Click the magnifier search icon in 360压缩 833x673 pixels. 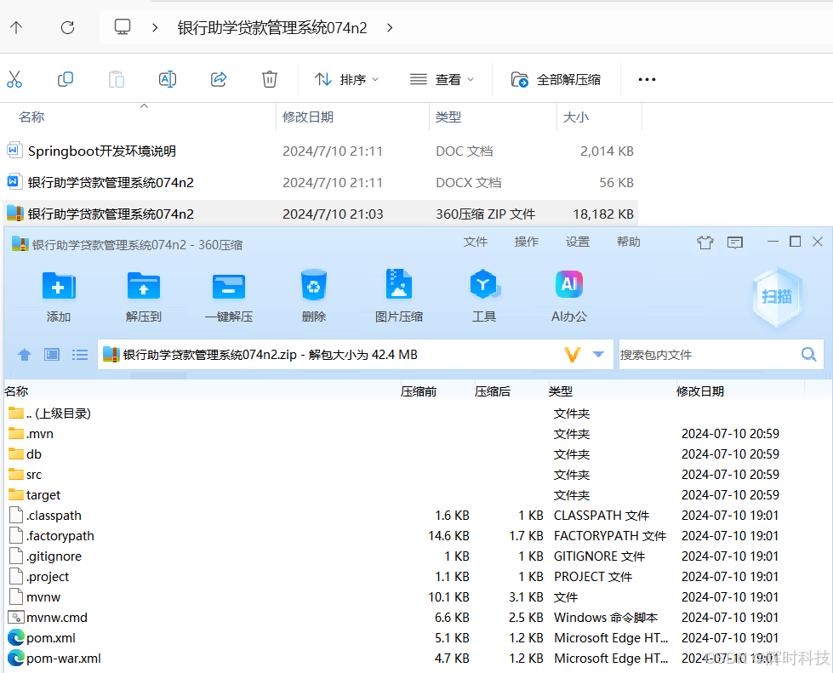coord(808,354)
